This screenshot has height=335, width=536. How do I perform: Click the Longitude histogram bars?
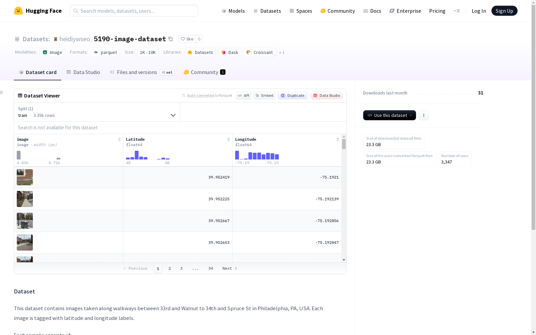click(x=257, y=155)
